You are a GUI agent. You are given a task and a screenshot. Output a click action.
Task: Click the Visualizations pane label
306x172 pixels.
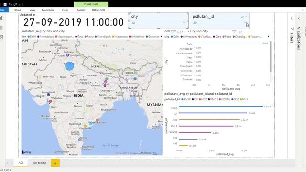(x=299, y=38)
